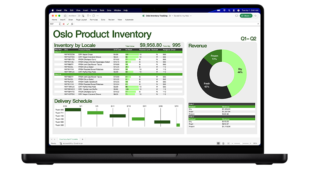The width and height of the screenshot is (309, 169).
Task: Toggle the AutoSave switch
Action: [x=78, y=16]
